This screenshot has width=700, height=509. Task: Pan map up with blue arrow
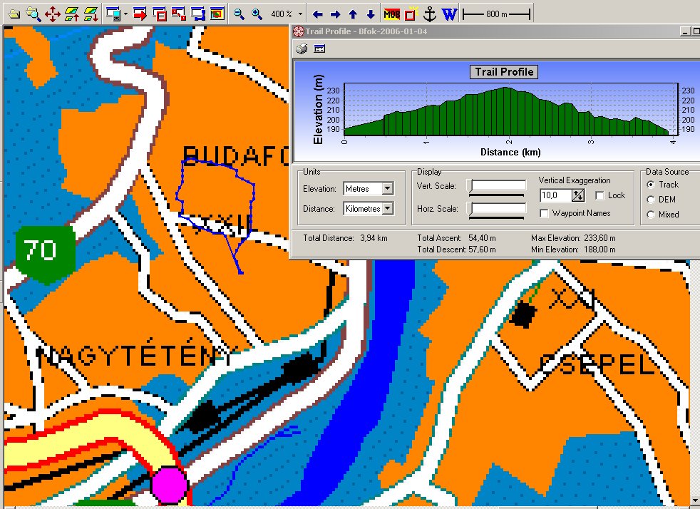point(353,14)
